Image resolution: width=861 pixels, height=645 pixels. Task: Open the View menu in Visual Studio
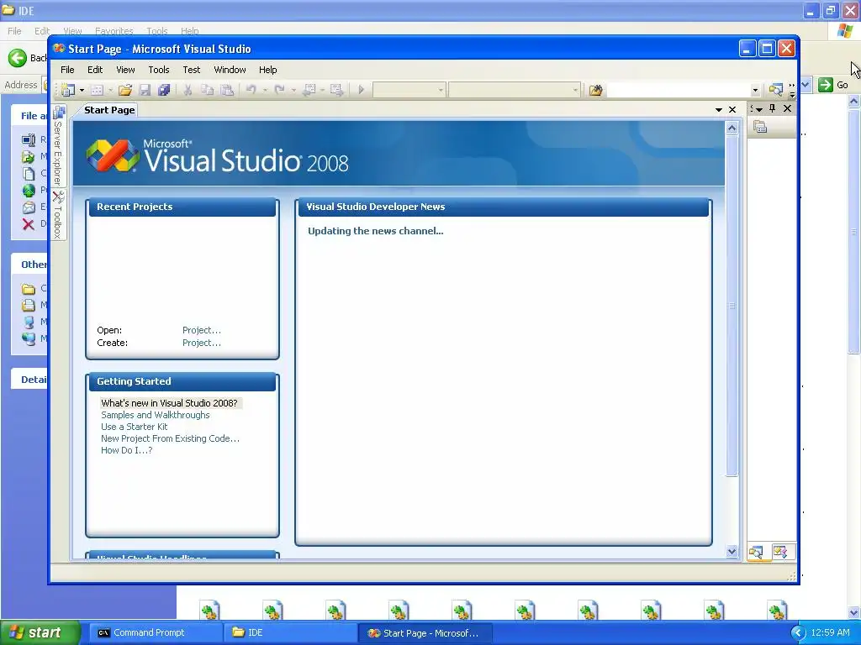pos(125,70)
